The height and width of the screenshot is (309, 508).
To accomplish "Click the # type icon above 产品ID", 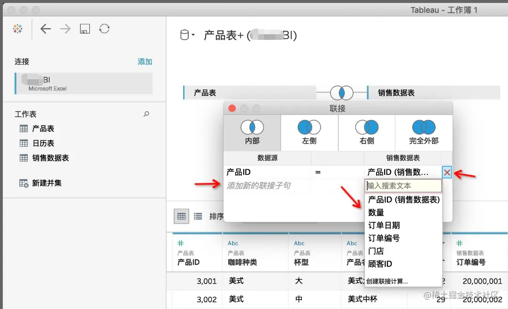I will 181,243.
